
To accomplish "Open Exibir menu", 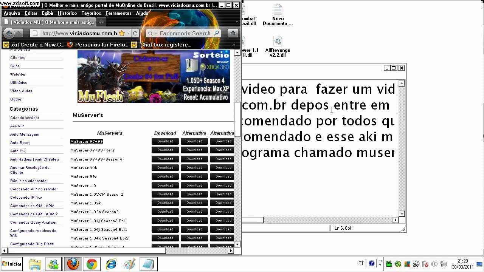I will tap(48, 13).
